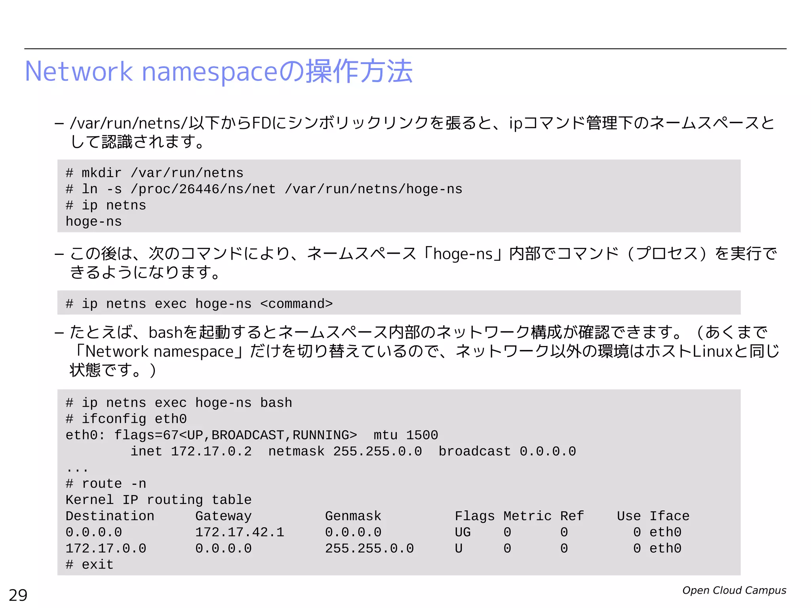Click the 'Gateway' column header
The height and width of the screenshot is (608, 811).
[x=223, y=516]
